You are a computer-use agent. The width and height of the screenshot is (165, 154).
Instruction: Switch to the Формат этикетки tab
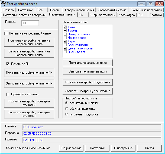click(x=103, y=15)
